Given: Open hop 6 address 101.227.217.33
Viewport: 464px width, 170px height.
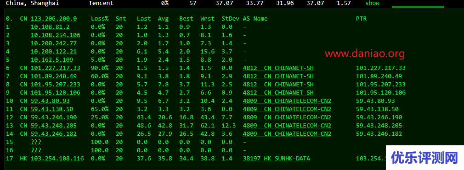Looking at the screenshot, I should point(56,68).
